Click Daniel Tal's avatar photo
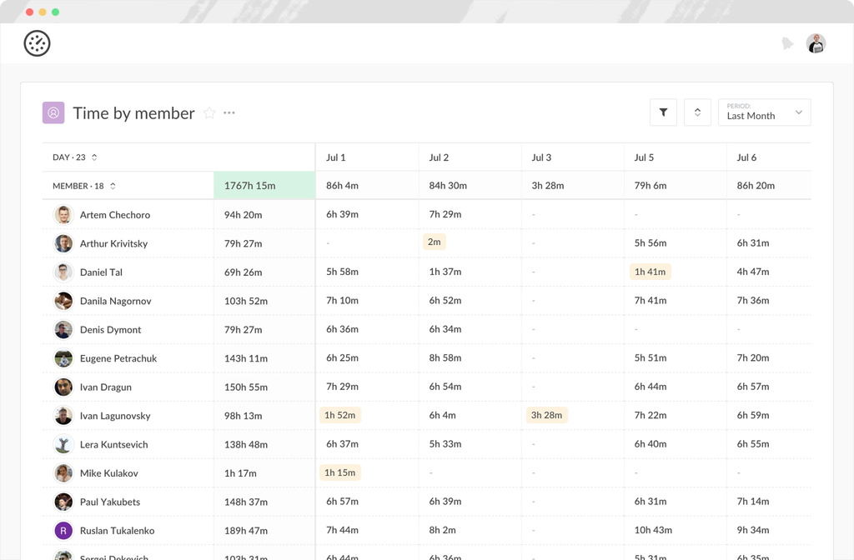 pyautogui.click(x=64, y=272)
